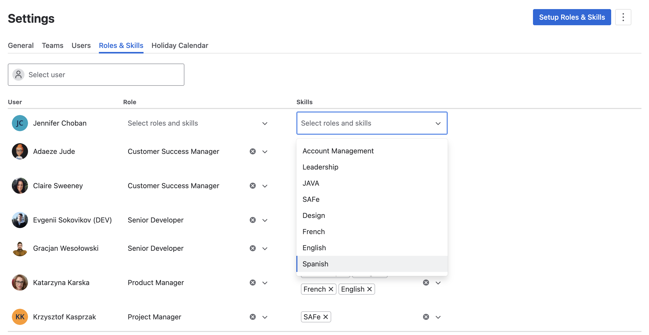This screenshot has width=649, height=335.
Task: Clear Evgenii Sokovikov's Senior Developer role
Action: pyautogui.click(x=252, y=220)
